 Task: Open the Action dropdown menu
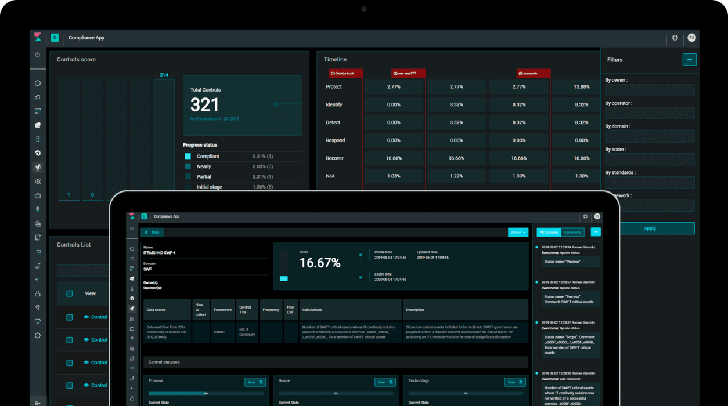(x=518, y=232)
